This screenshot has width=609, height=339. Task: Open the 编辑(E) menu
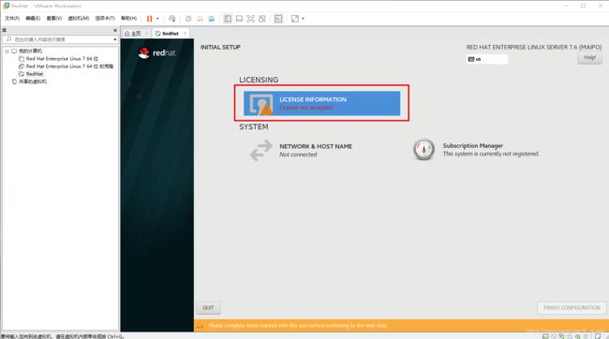coord(33,18)
